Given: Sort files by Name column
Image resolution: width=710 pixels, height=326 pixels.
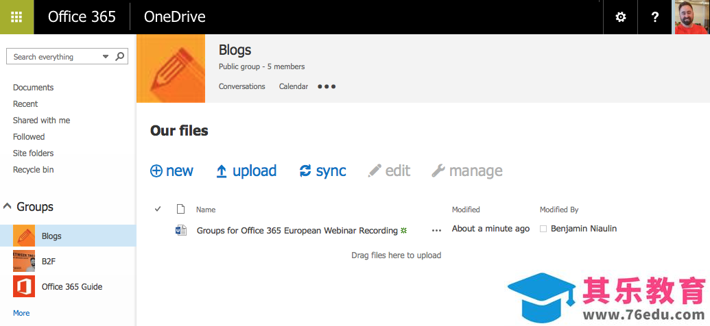Looking at the screenshot, I should (206, 210).
